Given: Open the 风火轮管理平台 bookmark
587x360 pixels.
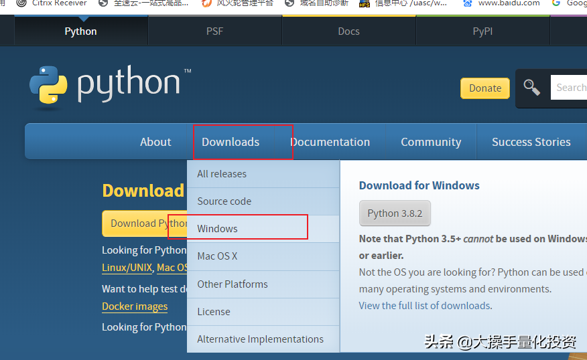Looking at the screenshot, I should pyautogui.click(x=237, y=3).
